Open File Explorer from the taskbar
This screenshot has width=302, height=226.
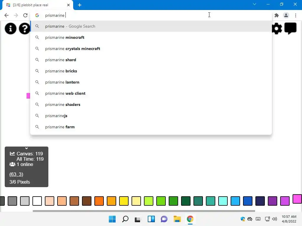177,219
